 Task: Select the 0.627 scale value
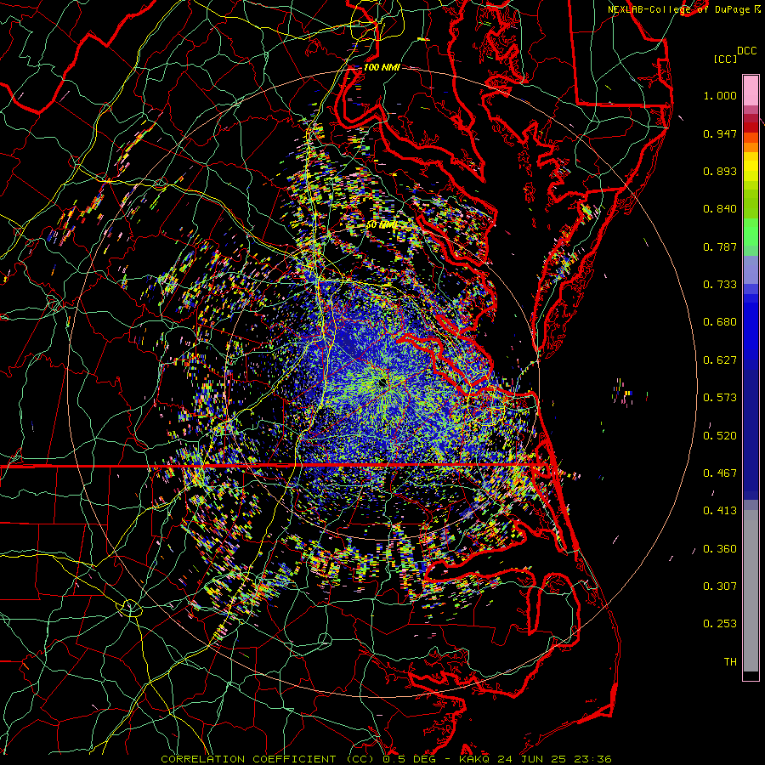pos(720,360)
